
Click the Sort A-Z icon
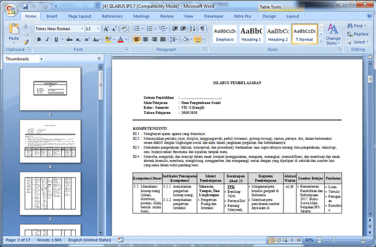point(192,29)
